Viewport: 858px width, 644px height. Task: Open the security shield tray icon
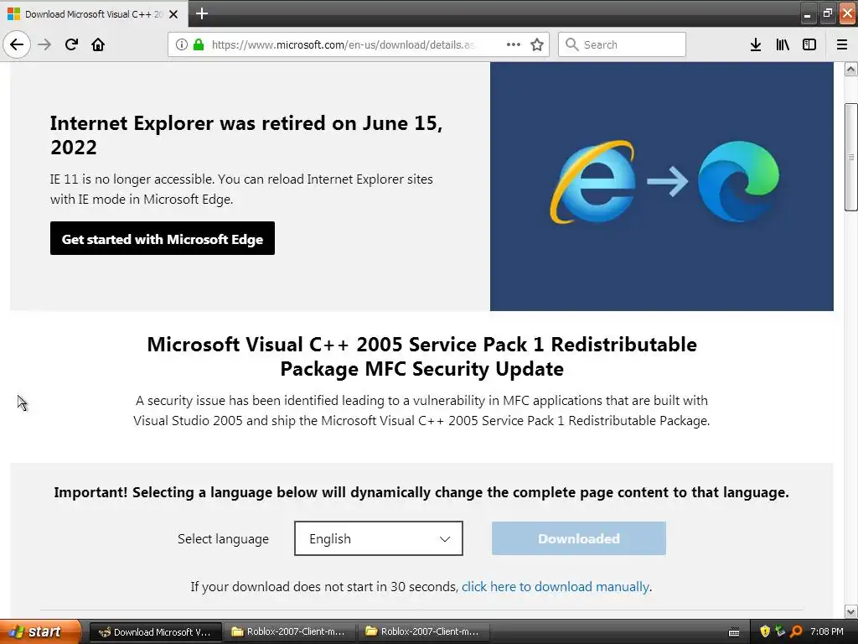[x=765, y=632]
